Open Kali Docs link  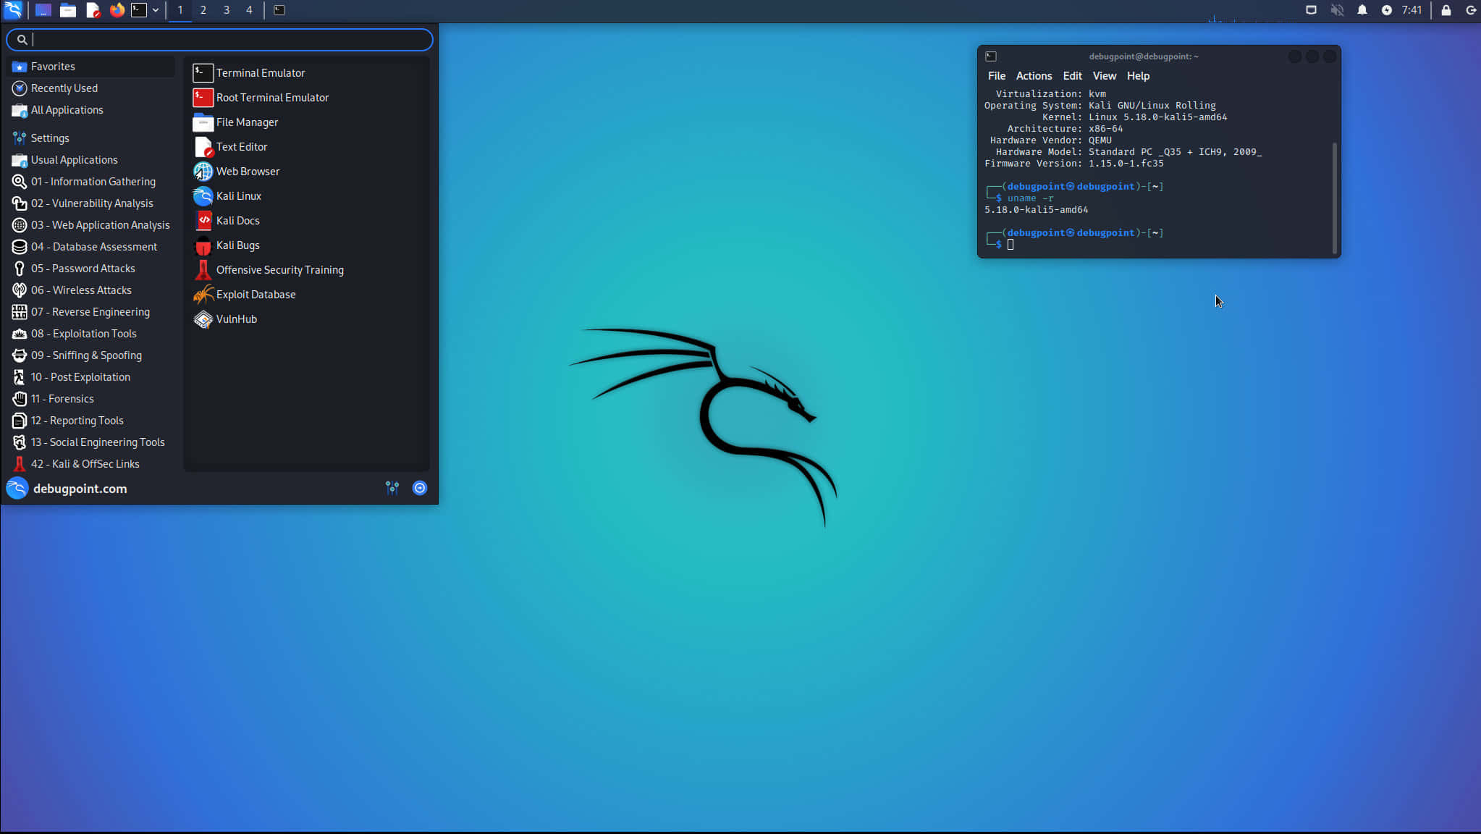click(x=307, y=221)
